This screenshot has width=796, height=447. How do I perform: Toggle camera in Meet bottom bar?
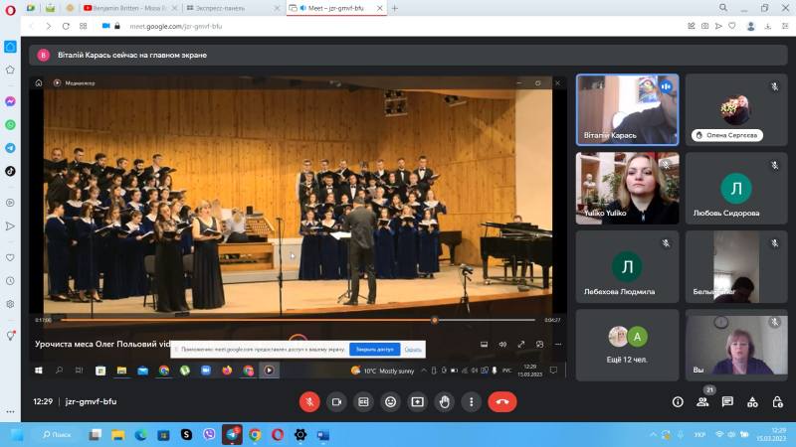[336, 402]
